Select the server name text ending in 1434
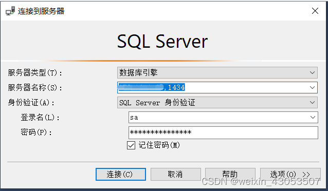 (x=152, y=87)
